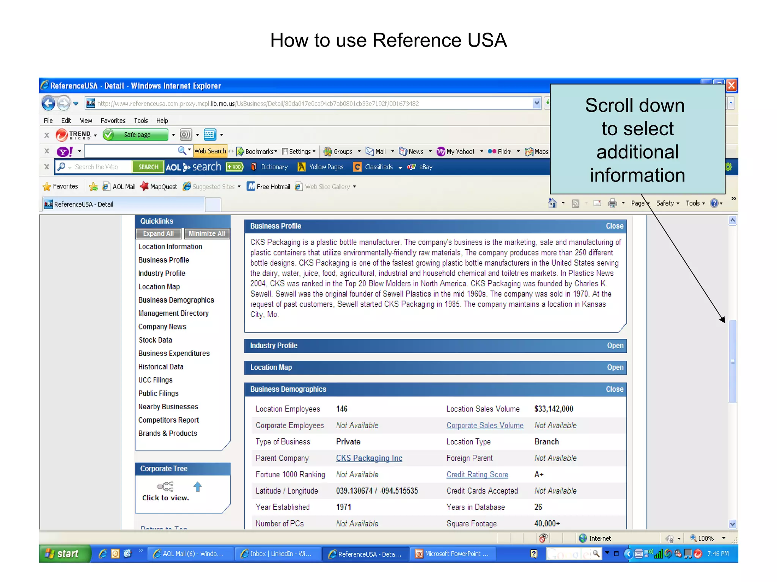Click the Yahoo Web Search button
This screenshot has height=582, width=777.
click(210, 151)
